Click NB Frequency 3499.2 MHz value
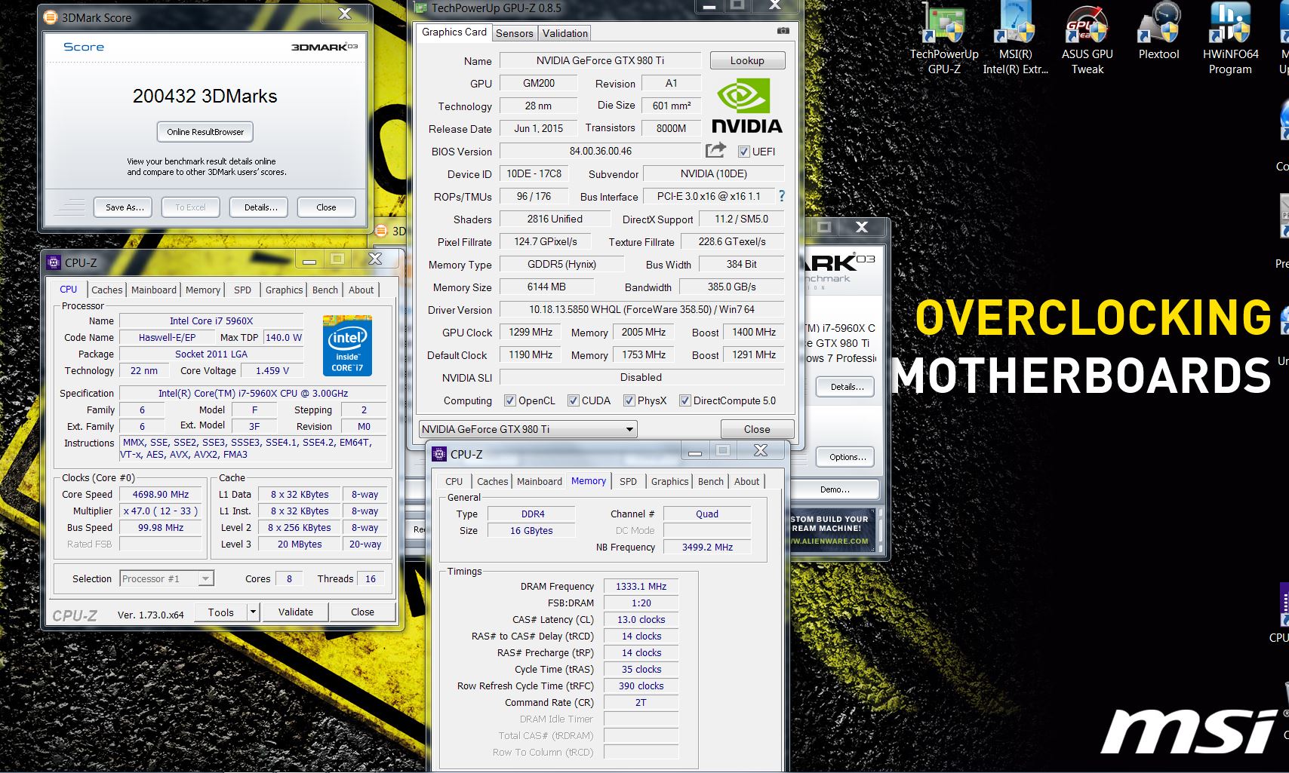The width and height of the screenshot is (1289, 773). tap(707, 547)
